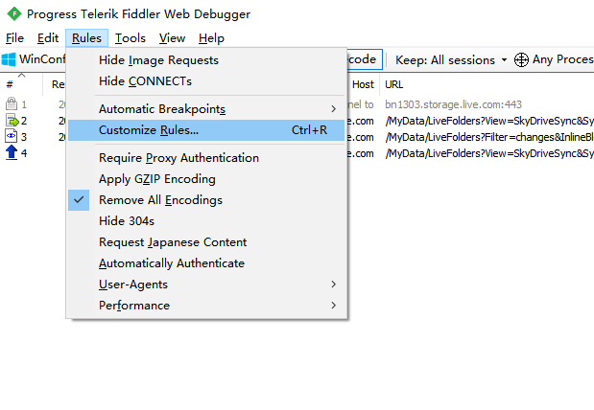Enable Hide Image Requests option
The height and width of the screenshot is (410, 594).
tap(206, 60)
